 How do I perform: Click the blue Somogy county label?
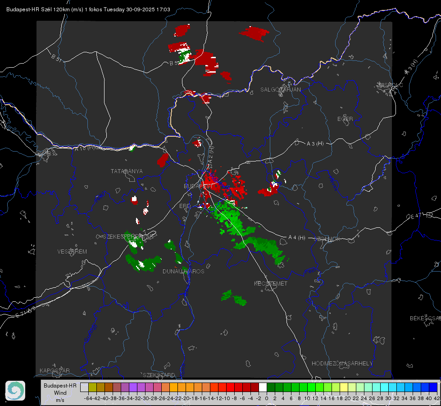tap(90, 333)
